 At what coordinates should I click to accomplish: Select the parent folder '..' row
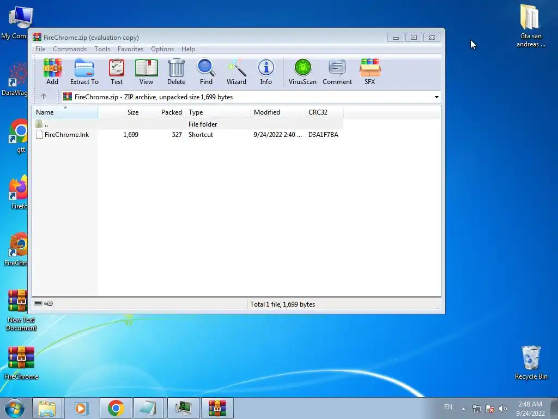[188, 124]
